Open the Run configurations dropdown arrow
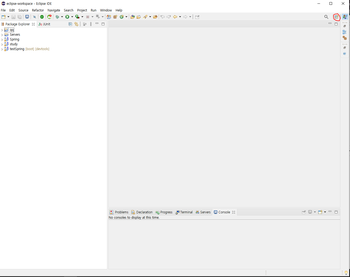The height and width of the screenshot is (277, 350). tap(72, 17)
